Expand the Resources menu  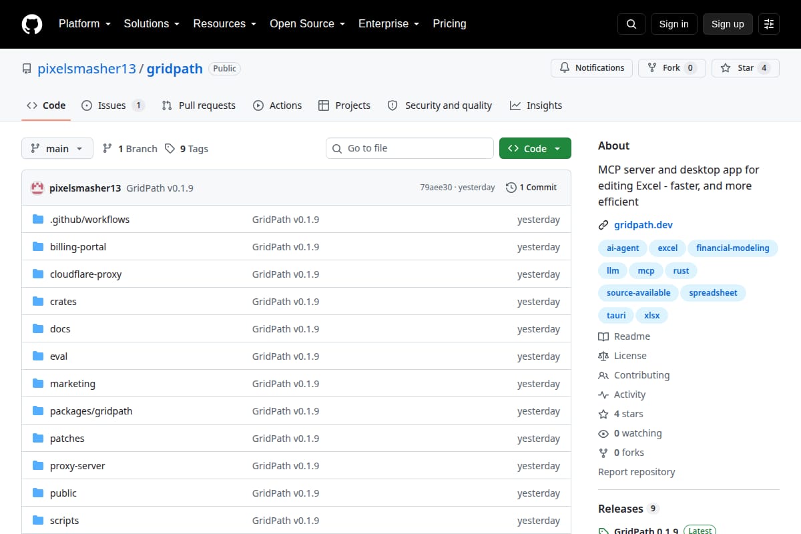point(225,24)
